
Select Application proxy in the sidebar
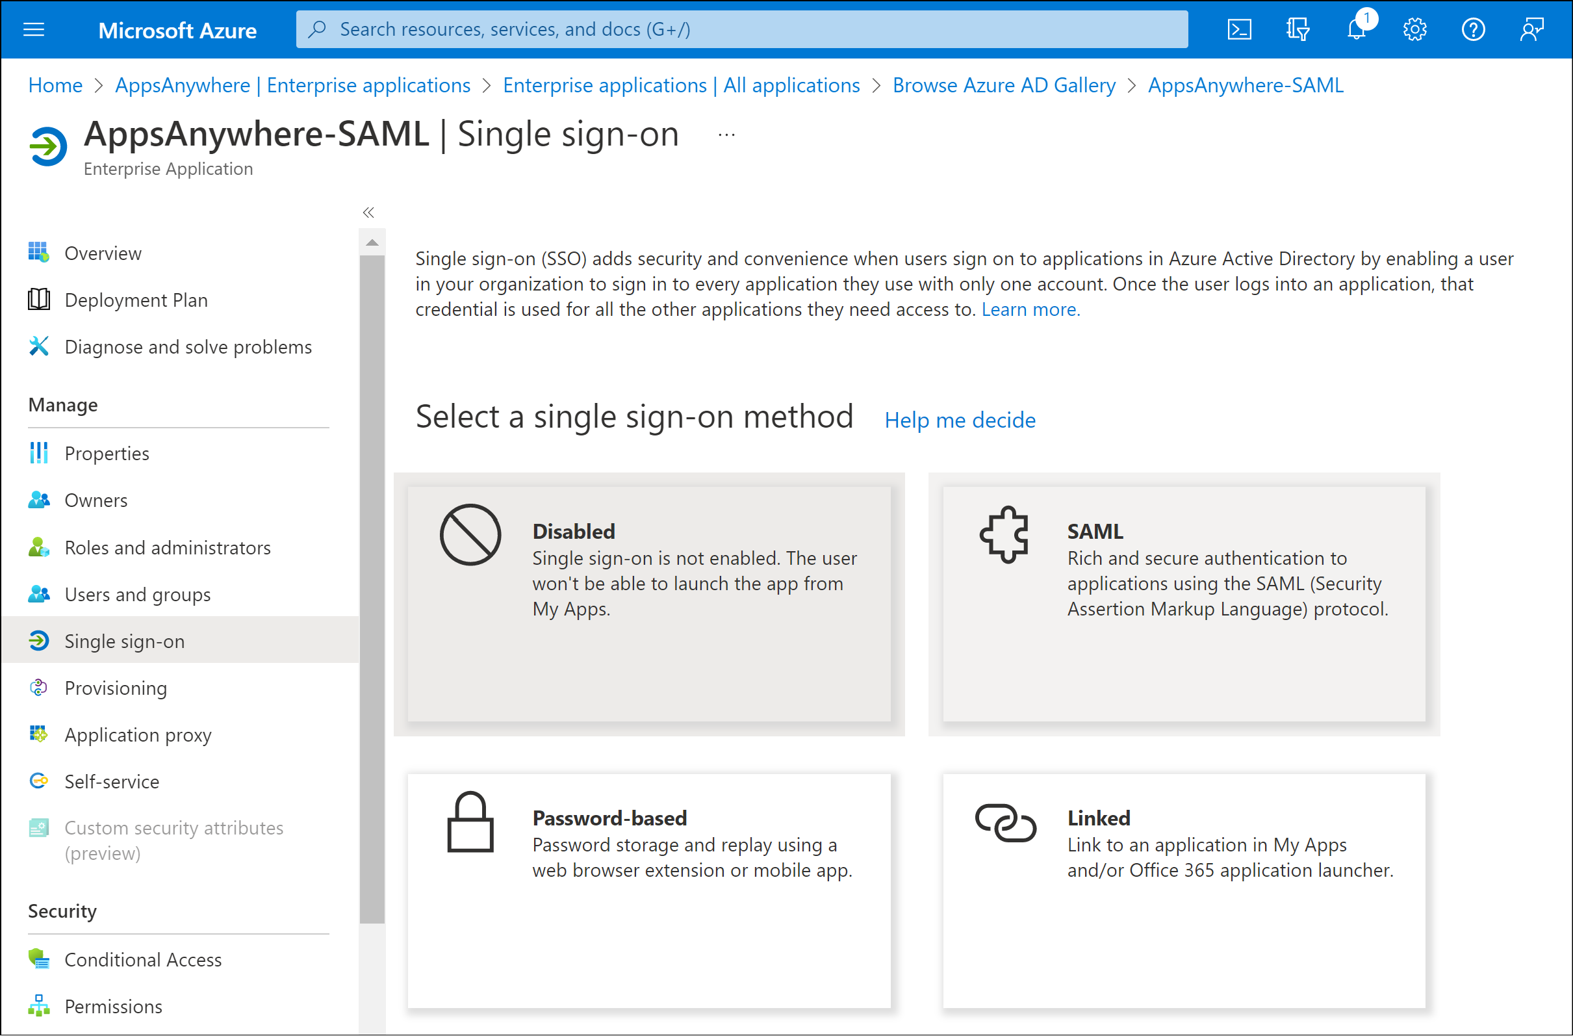(x=138, y=734)
